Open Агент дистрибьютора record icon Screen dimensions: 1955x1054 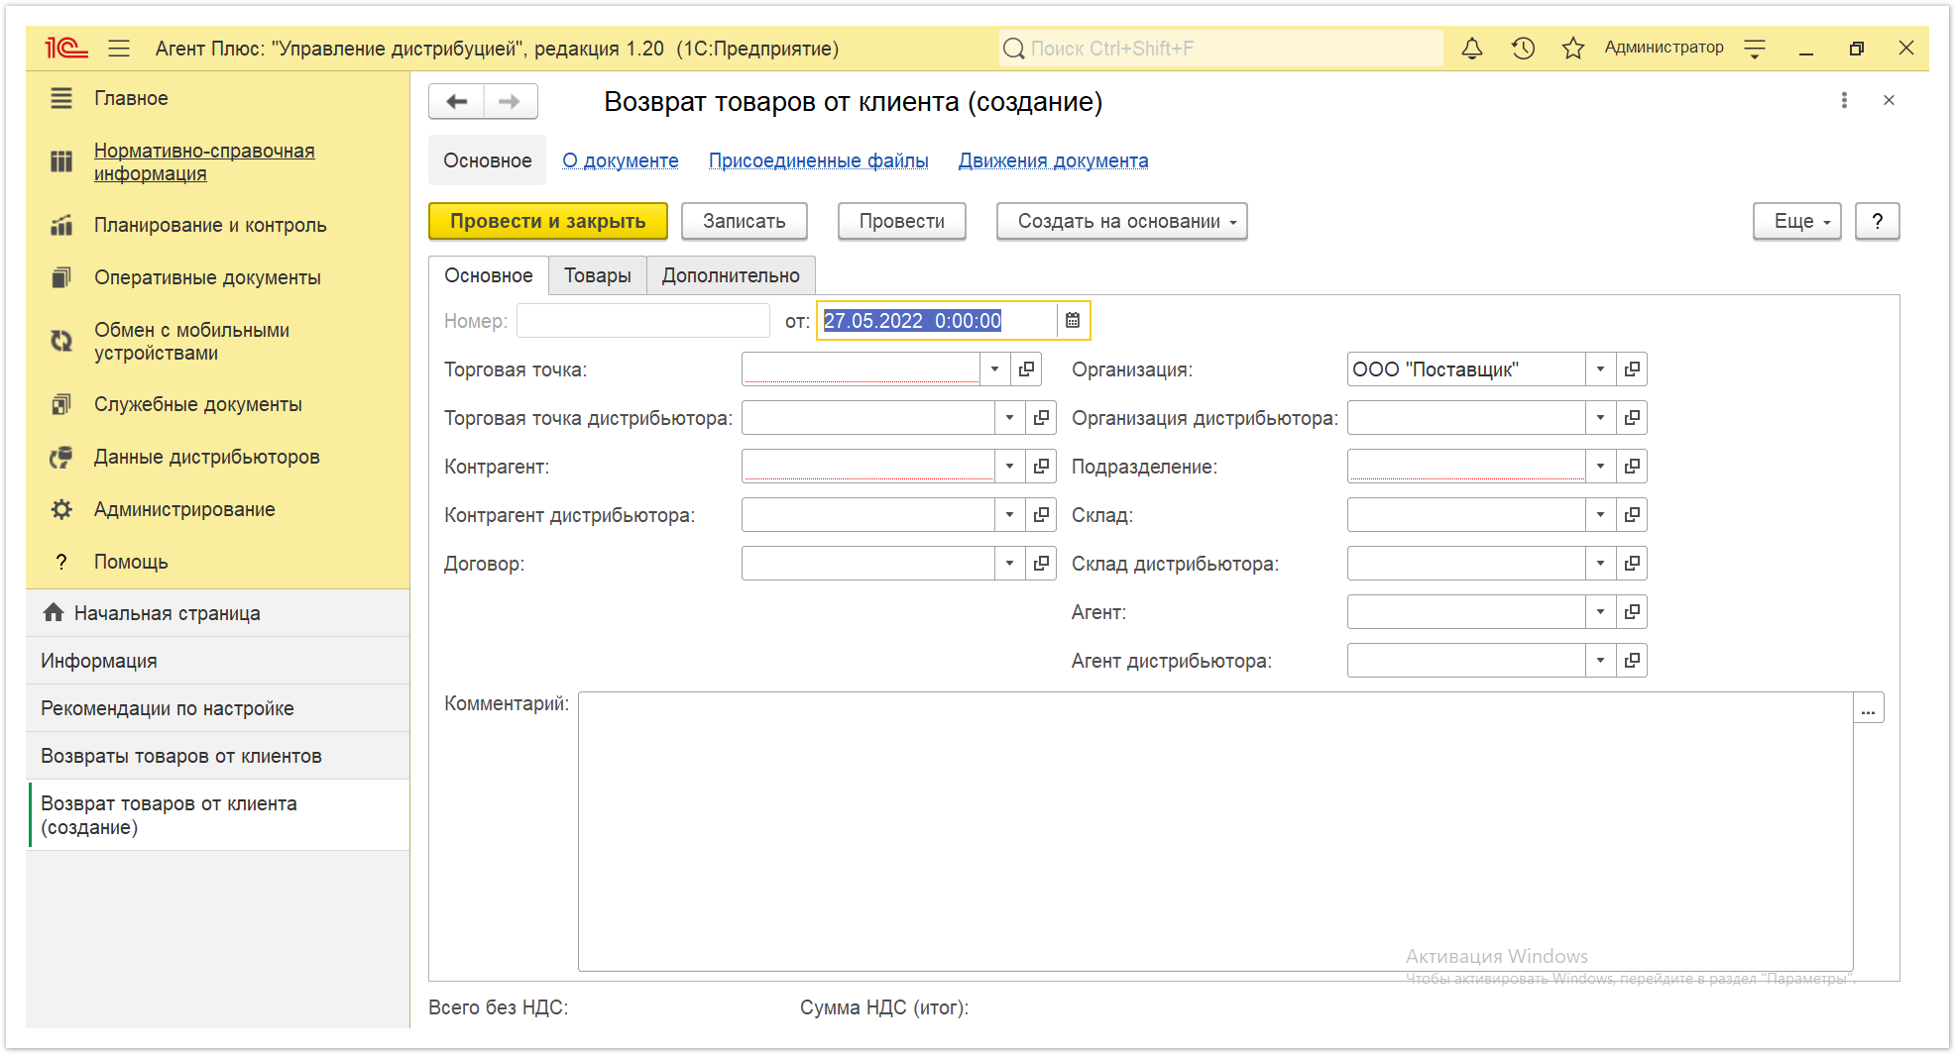tap(1632, 661)
